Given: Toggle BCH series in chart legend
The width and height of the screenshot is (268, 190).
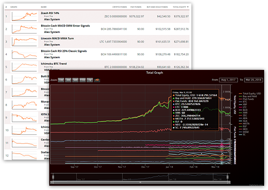Looking at the screenshot, I should point(243,110).
